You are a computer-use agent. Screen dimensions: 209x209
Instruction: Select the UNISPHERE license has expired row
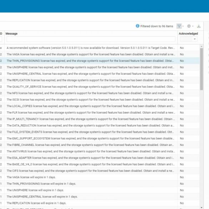[100, 67]
